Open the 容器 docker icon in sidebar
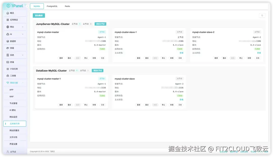The height and width of the screenshot is (157, 273). tap(8, 48)
